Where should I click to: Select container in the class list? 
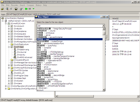coord(70,48)
